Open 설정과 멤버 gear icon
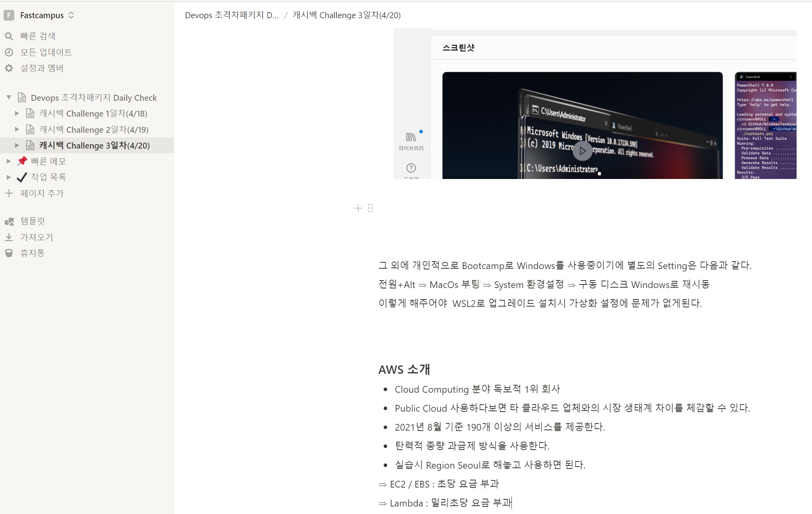This screenshot has width=812, height=514. 9,68
